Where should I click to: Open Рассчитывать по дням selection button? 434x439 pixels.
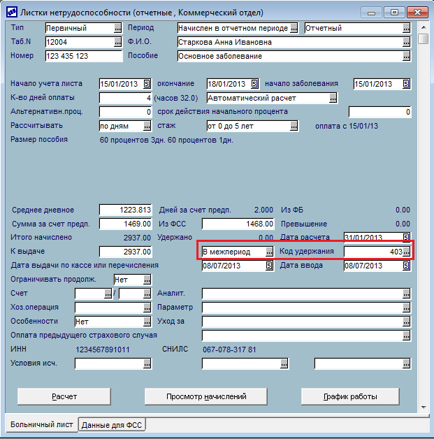pos(147,126)
